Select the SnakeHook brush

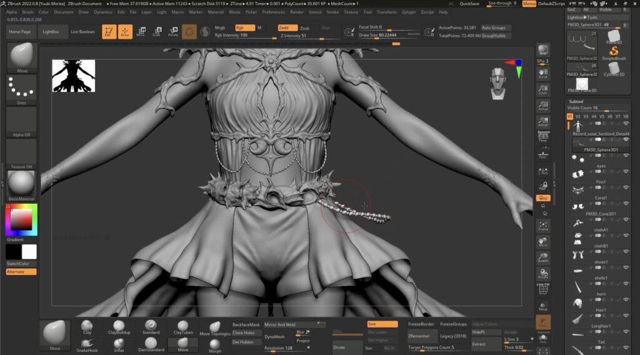[87, 343]
